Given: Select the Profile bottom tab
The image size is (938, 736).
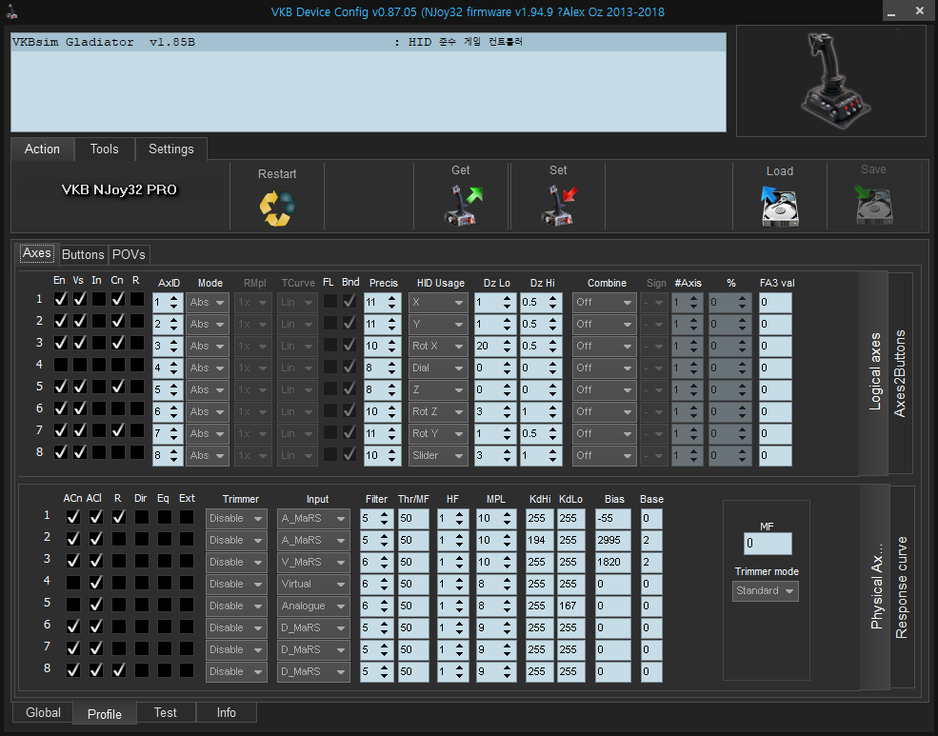Looking at the screenshot, I should tap(104, 714).
